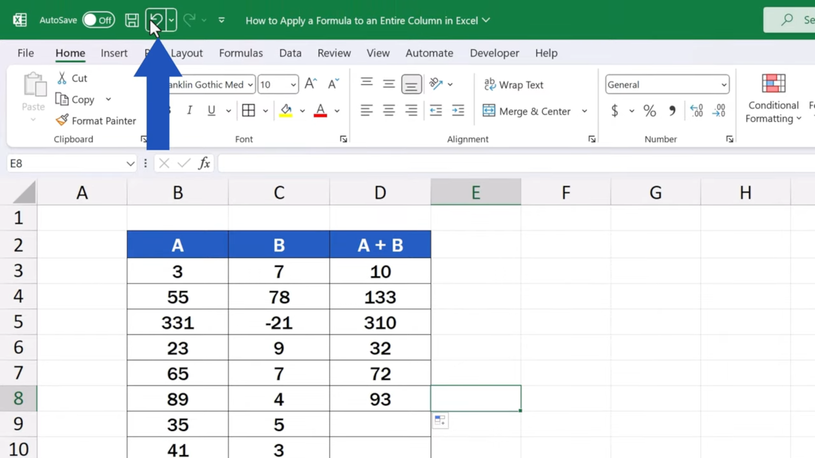Screen dimensions: 815x458
Task: Toggle Italic formatting
Action: tap(189, 111)
